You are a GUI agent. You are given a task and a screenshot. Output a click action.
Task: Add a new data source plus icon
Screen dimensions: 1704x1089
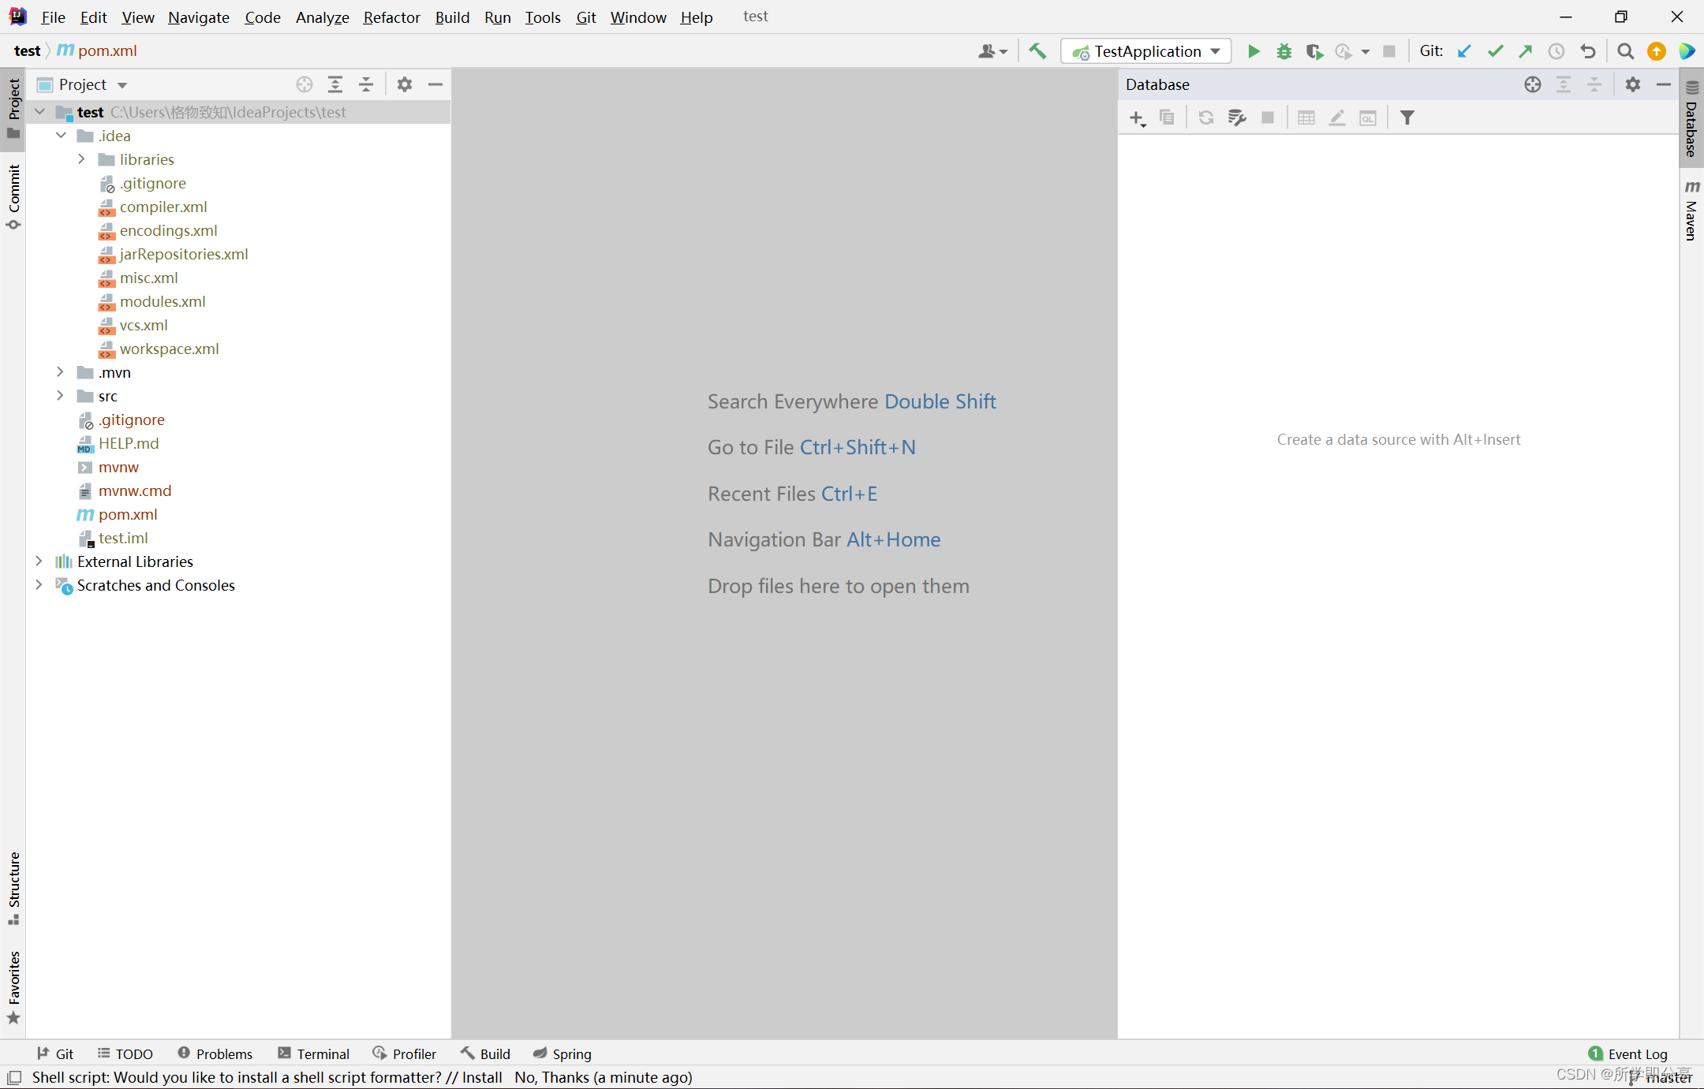1137,118
